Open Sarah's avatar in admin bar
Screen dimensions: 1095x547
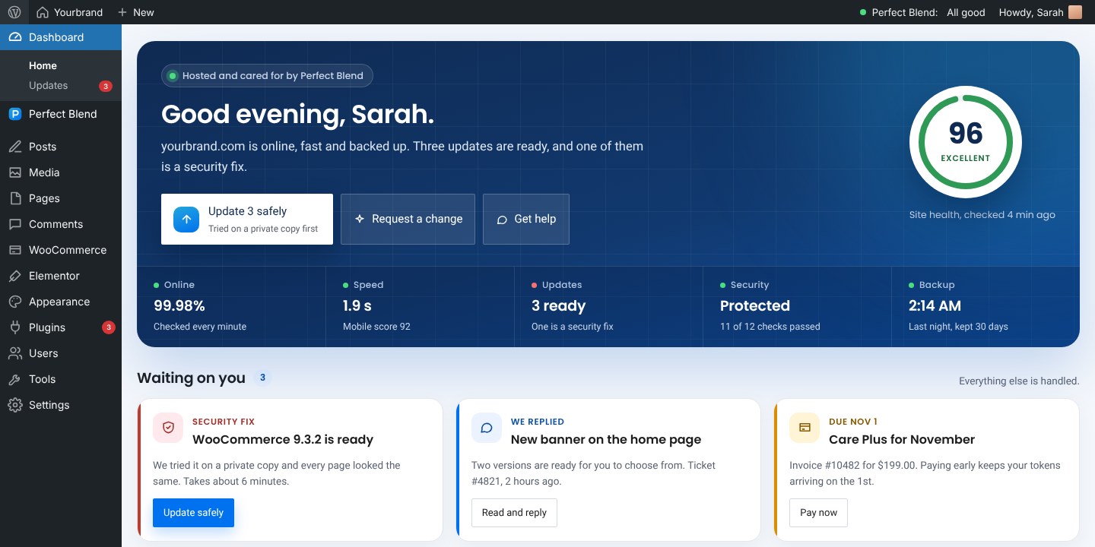click(1074, 12)
